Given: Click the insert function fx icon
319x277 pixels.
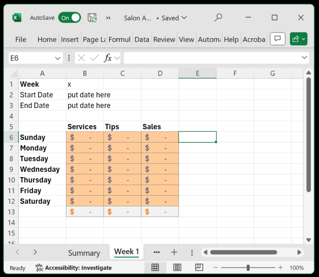Looking at the screenshot, I should coord(108,58).
